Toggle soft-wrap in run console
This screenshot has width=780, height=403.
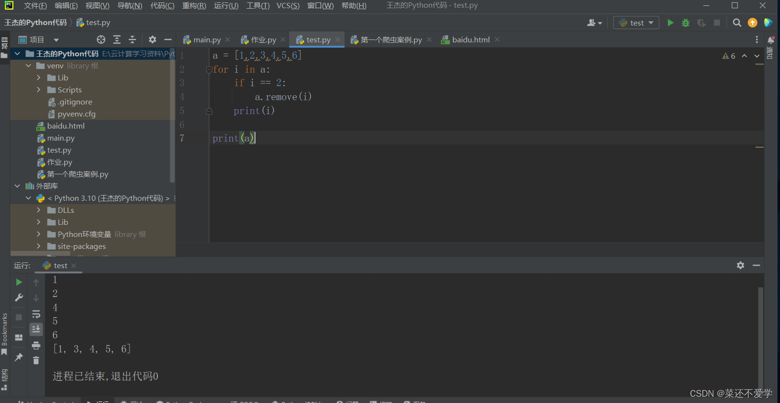[36, 314]
